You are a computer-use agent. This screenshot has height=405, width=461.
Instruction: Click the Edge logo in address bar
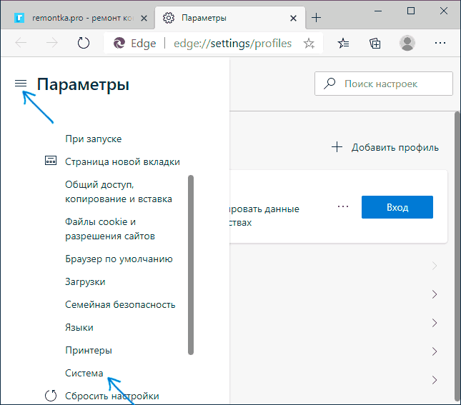pyautogui.click(x=119, y=43)
